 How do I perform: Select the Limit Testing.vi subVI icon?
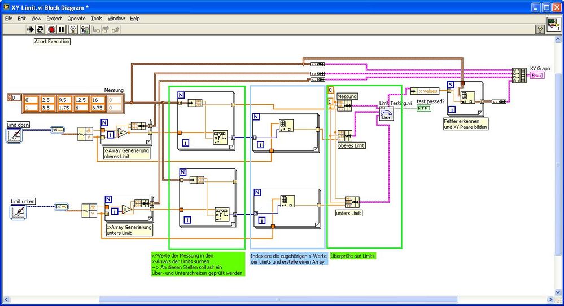pyautogui.click(x=386, y=113)
